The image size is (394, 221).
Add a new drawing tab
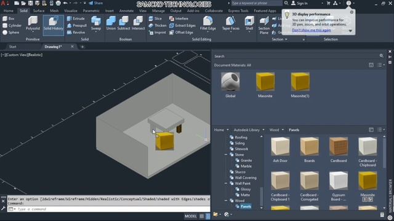[82, 47]
